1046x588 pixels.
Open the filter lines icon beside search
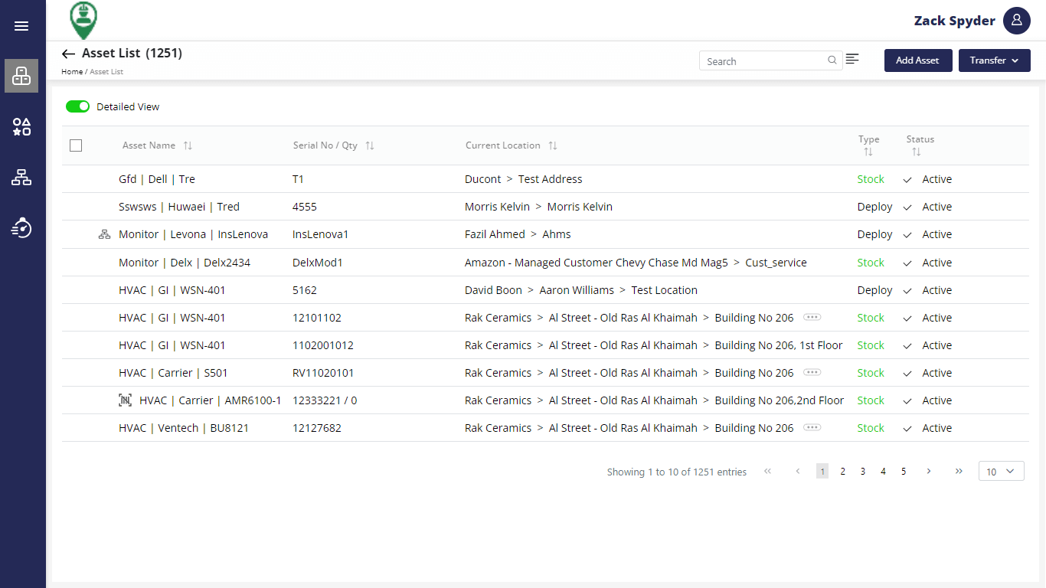click(x=852, y=59)
